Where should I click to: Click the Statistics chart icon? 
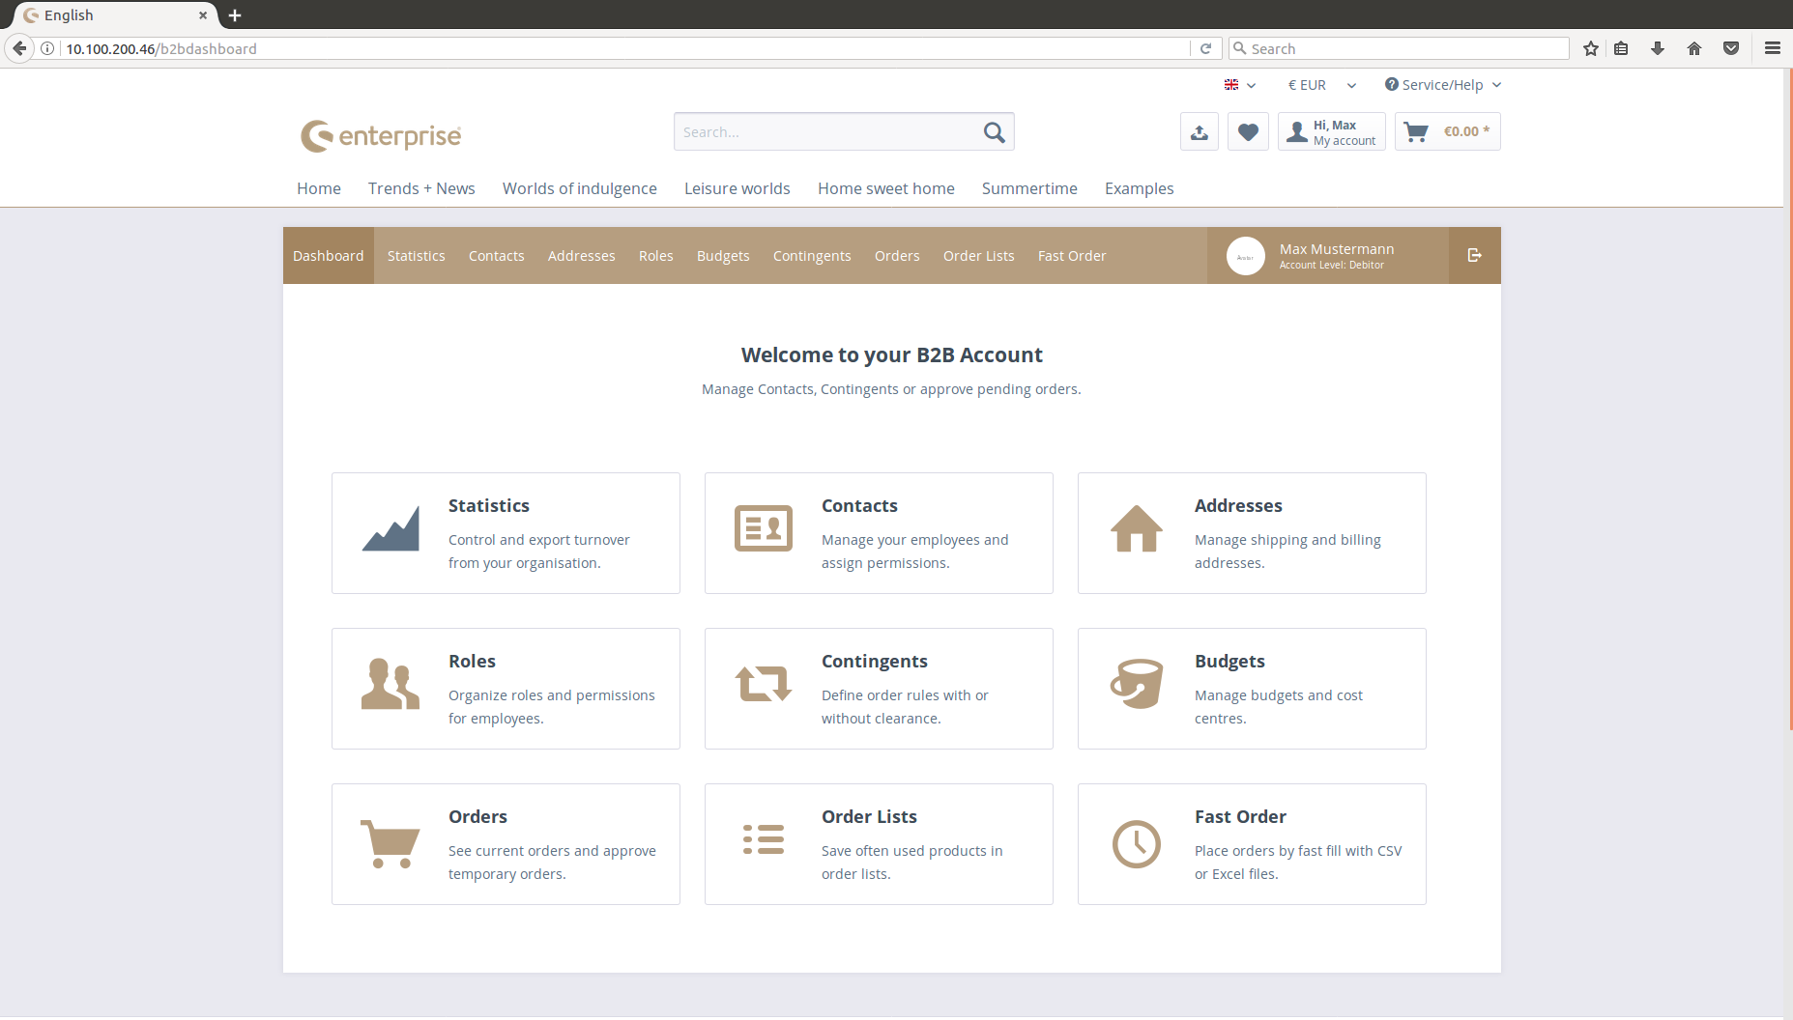click(x=390, y=529)
